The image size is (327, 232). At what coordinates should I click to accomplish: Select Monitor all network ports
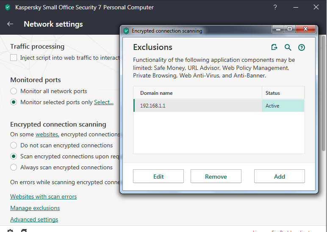tap(14, 91)
